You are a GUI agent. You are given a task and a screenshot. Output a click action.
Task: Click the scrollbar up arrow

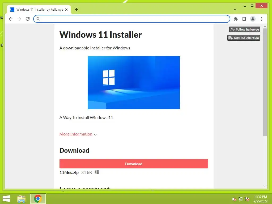265,27
